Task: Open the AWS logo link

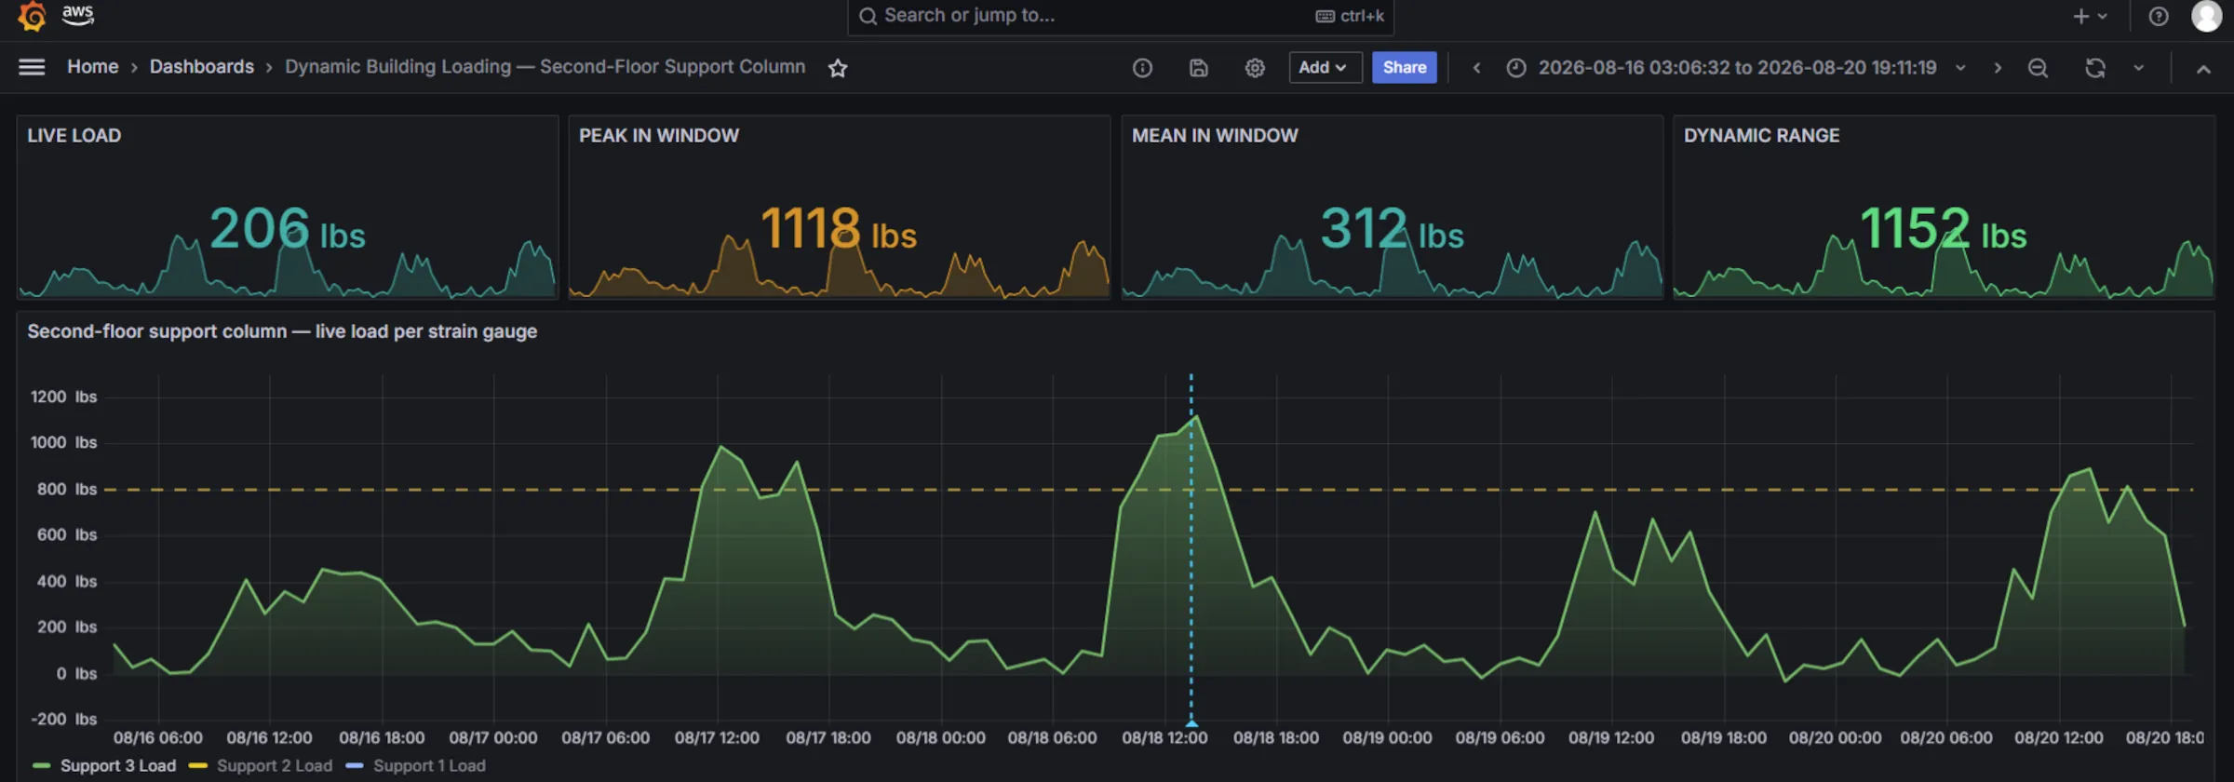Action: click(x=77, y=14)
